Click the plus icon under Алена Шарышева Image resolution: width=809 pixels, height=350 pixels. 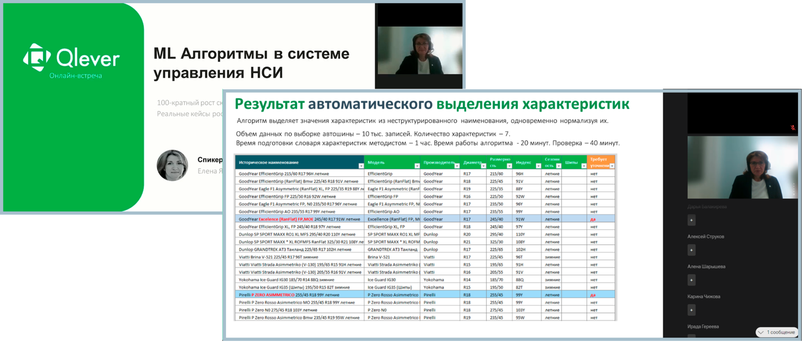pos(692,280)
